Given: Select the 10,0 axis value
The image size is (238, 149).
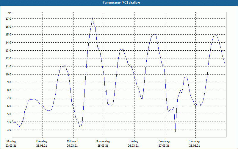Looking at the screenshot, I should point(8,74).
